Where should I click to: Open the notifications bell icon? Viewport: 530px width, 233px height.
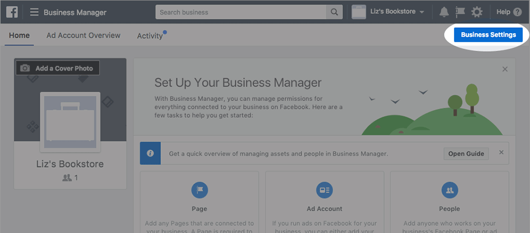(x=444, y=12)
